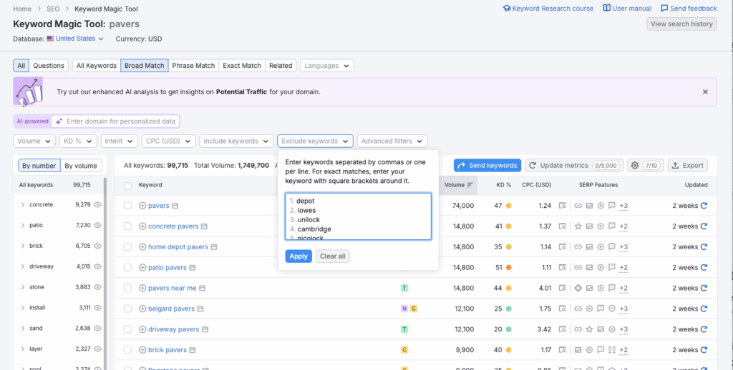733x370 pixels.
Task: Click add-to-list plus icon beside concrete pavers
Action: [142, 226]
